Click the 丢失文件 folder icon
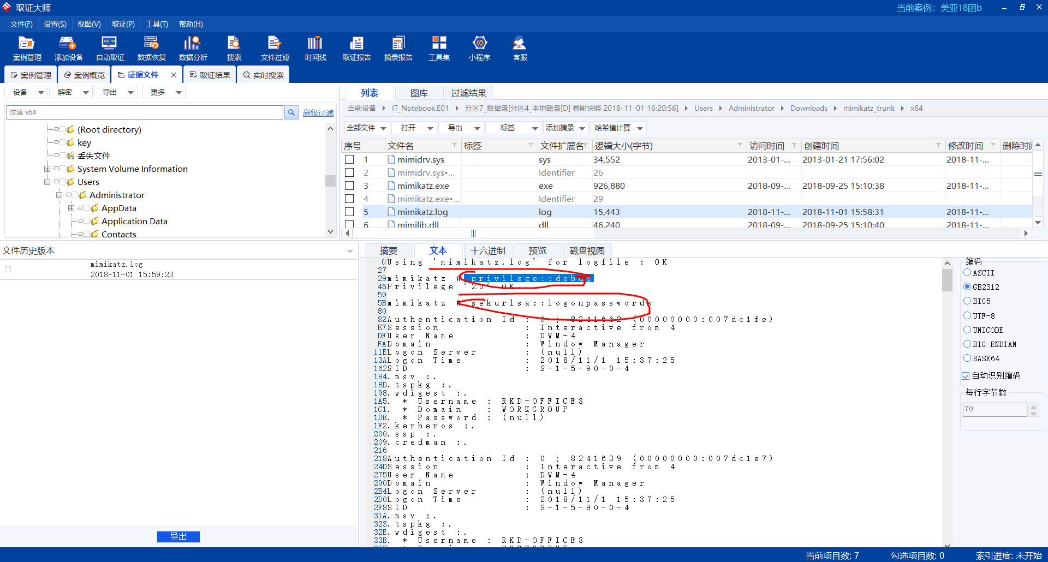The width and height of the screenshot is (1048, 562). [x=70, y=156]
